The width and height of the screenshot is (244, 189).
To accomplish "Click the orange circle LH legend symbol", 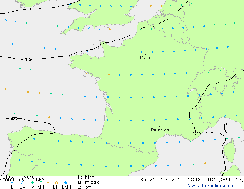I will (x=57, y=182).
